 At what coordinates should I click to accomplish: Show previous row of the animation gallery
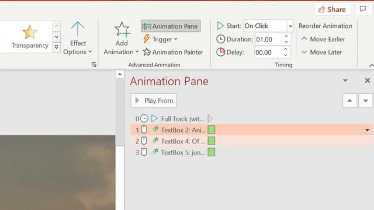tap(57, 26)
